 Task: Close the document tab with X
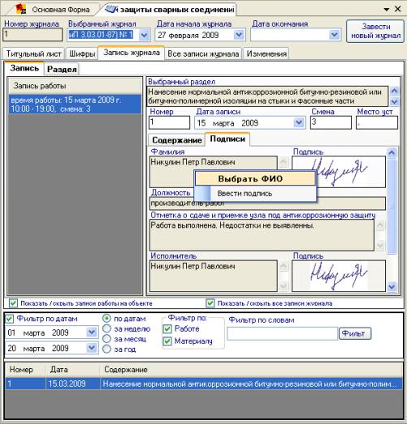pyautogui.click(x=397, y=9)
